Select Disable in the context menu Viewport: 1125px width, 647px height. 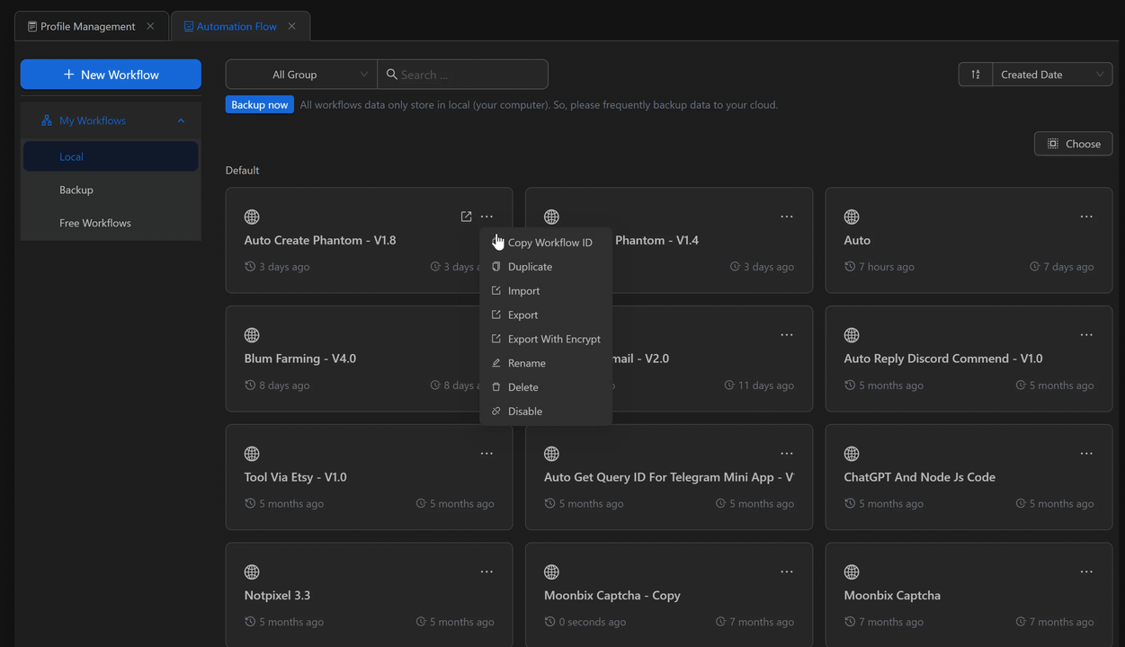coord(525,412)
